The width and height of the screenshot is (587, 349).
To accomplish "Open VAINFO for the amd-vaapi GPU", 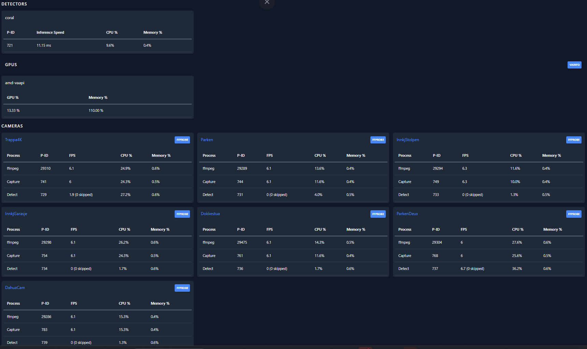I will coord(574,65).
